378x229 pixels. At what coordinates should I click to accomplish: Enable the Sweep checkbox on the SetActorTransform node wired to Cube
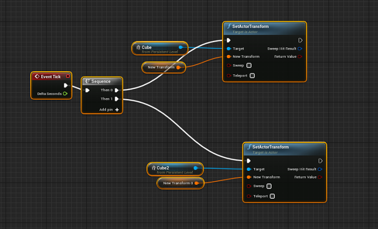[x=249, y=65]
